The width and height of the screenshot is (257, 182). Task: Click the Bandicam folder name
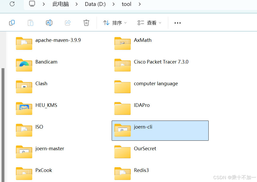[46, 62]
